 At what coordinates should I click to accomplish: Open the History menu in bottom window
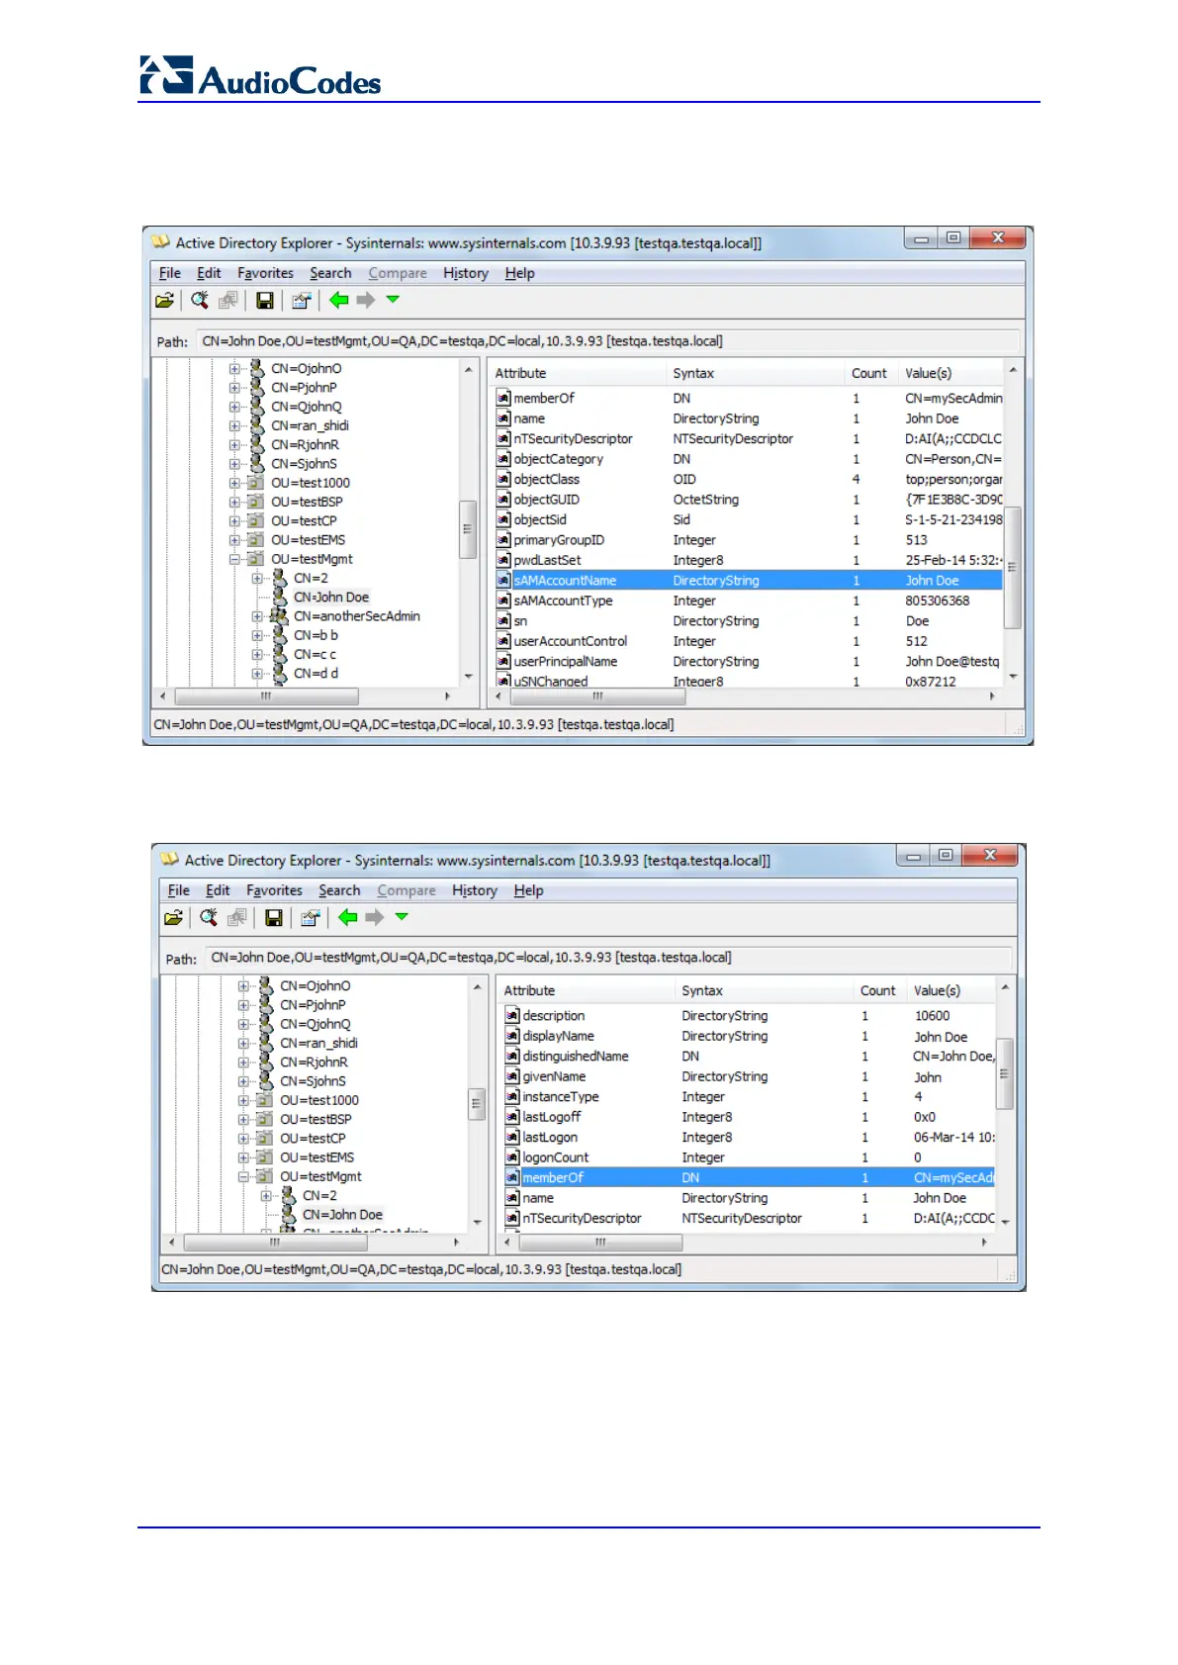pyautogui.click(x=474, y=890)
